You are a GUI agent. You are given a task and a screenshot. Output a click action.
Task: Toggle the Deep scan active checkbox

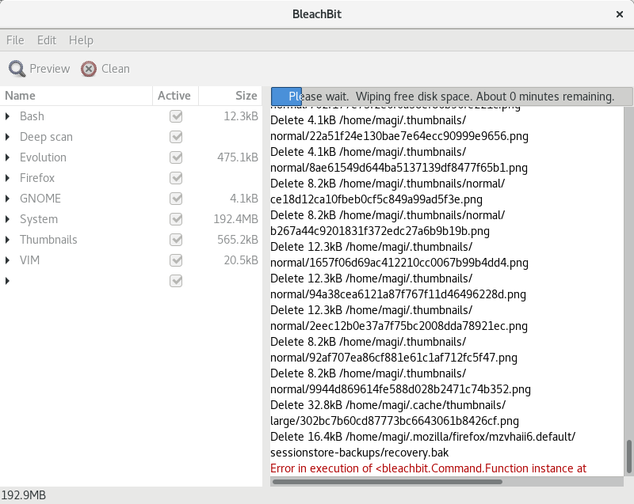pyautogui.click(x=176, y=137)
